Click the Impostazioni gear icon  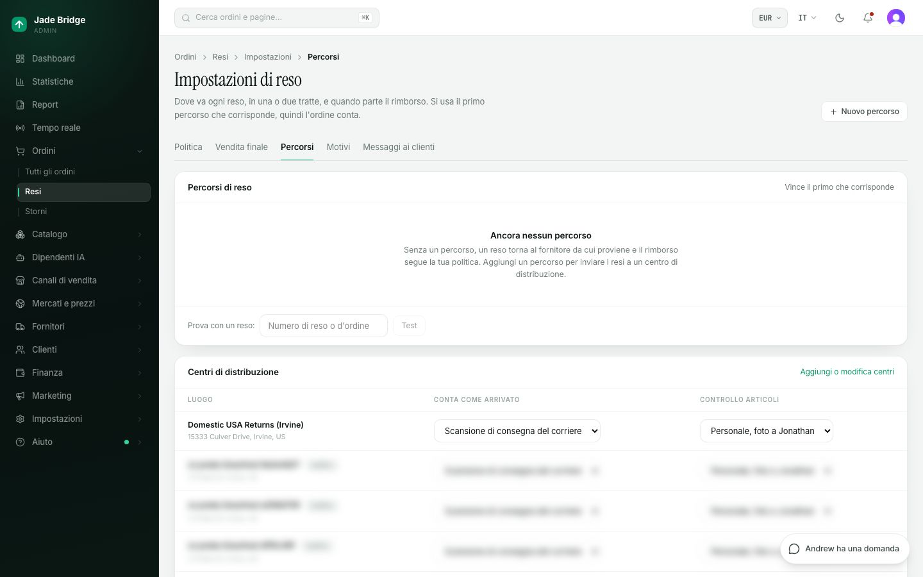pos(20,419)
